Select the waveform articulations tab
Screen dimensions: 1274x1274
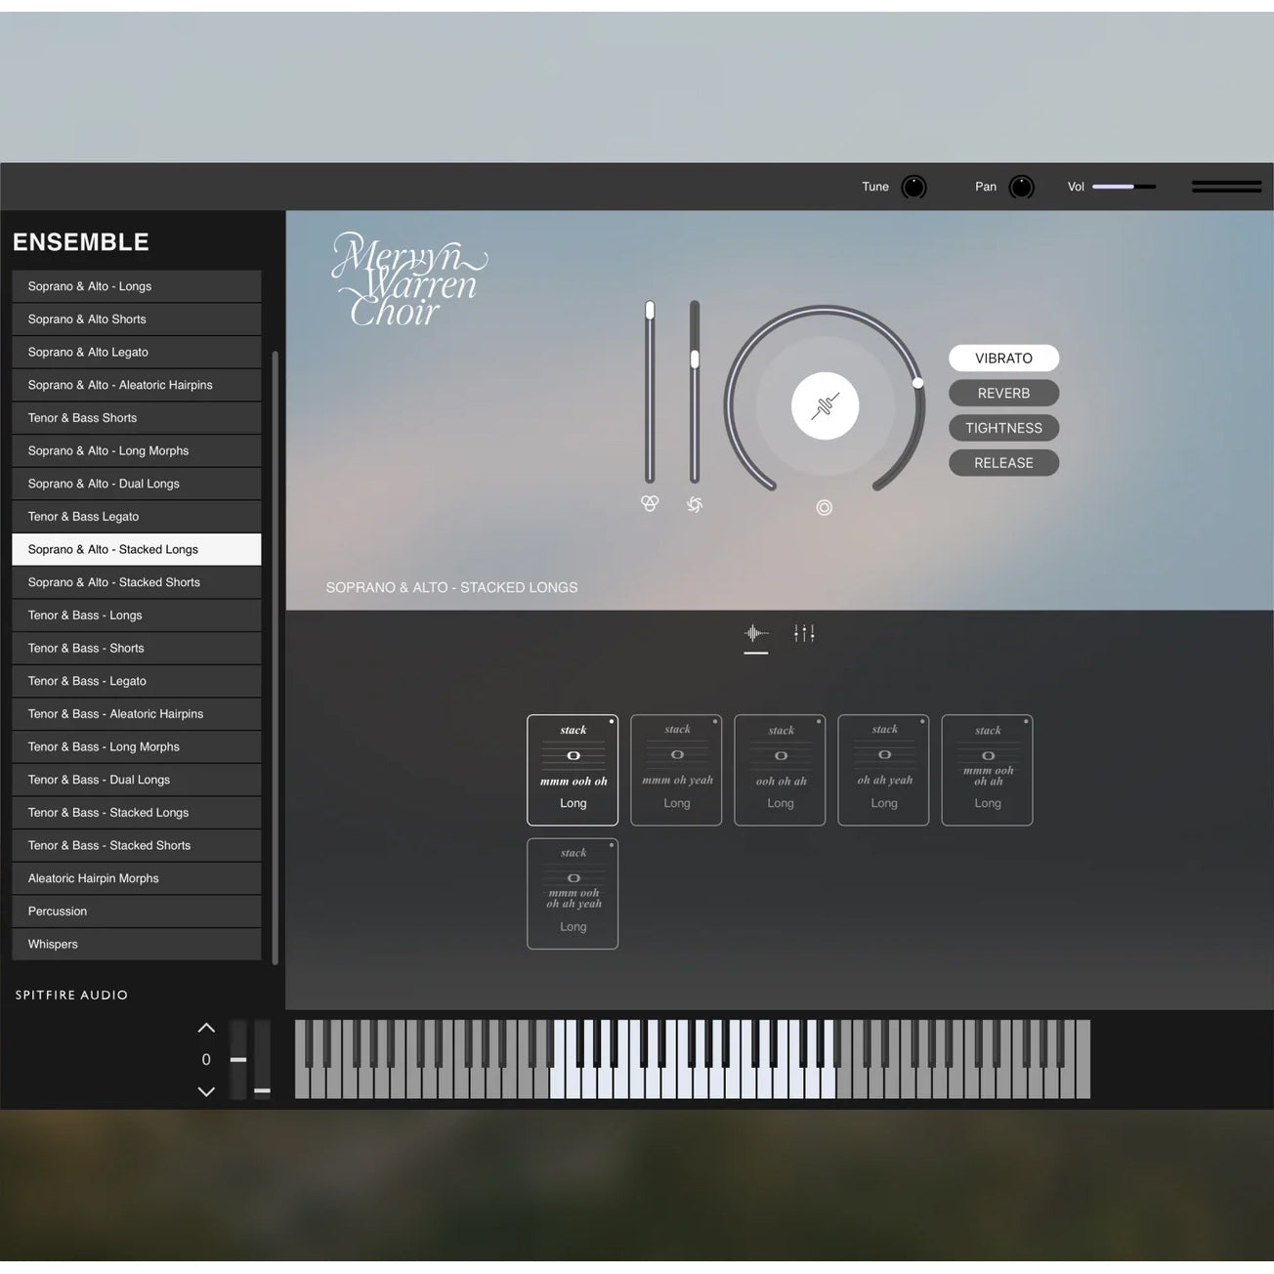755,633
